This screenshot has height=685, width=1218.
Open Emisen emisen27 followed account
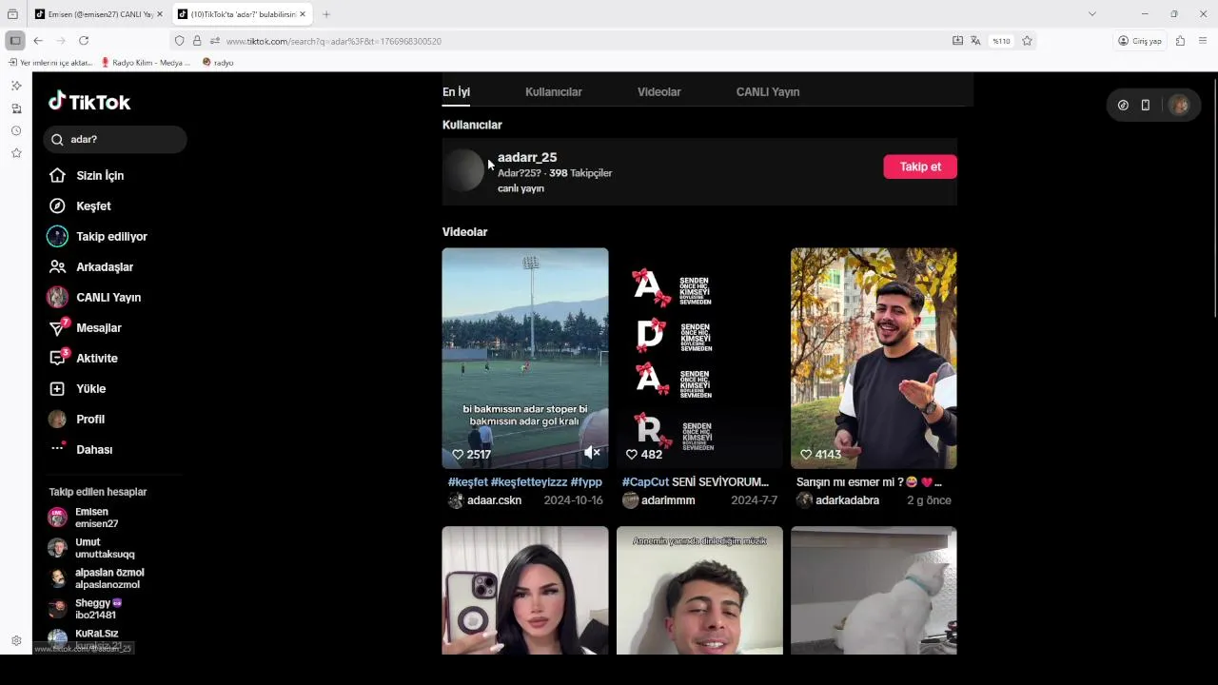pyautogui.click(x=95, y=518)
